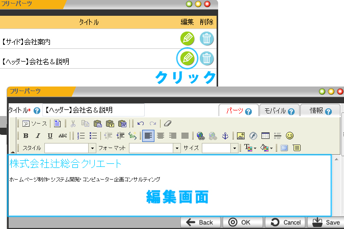Screen dimensions: 344x229
Task: Click the Cancel button
Action: tap(285, 222)
